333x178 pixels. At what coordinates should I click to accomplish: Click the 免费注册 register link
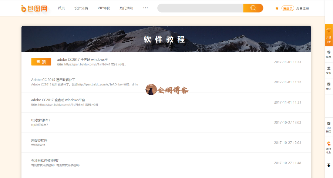click(302, 8)
